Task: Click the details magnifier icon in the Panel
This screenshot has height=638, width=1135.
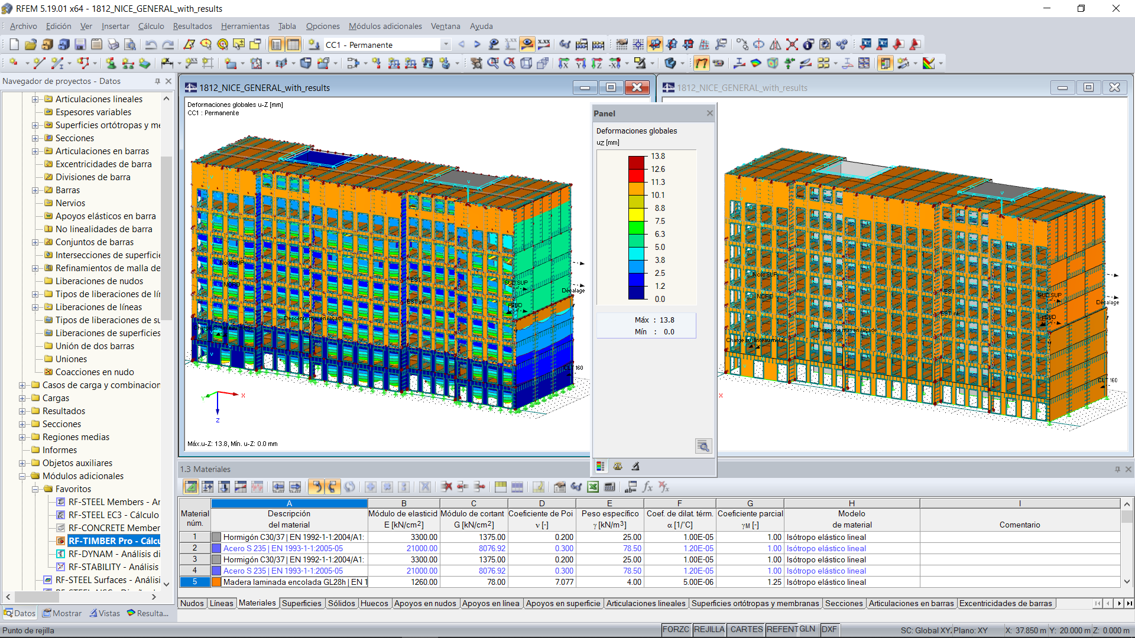Action: pyautogui.click(x=703, y=446)
